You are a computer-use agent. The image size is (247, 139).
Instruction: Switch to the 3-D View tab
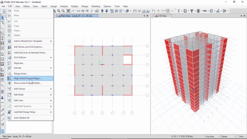(162, 16)
